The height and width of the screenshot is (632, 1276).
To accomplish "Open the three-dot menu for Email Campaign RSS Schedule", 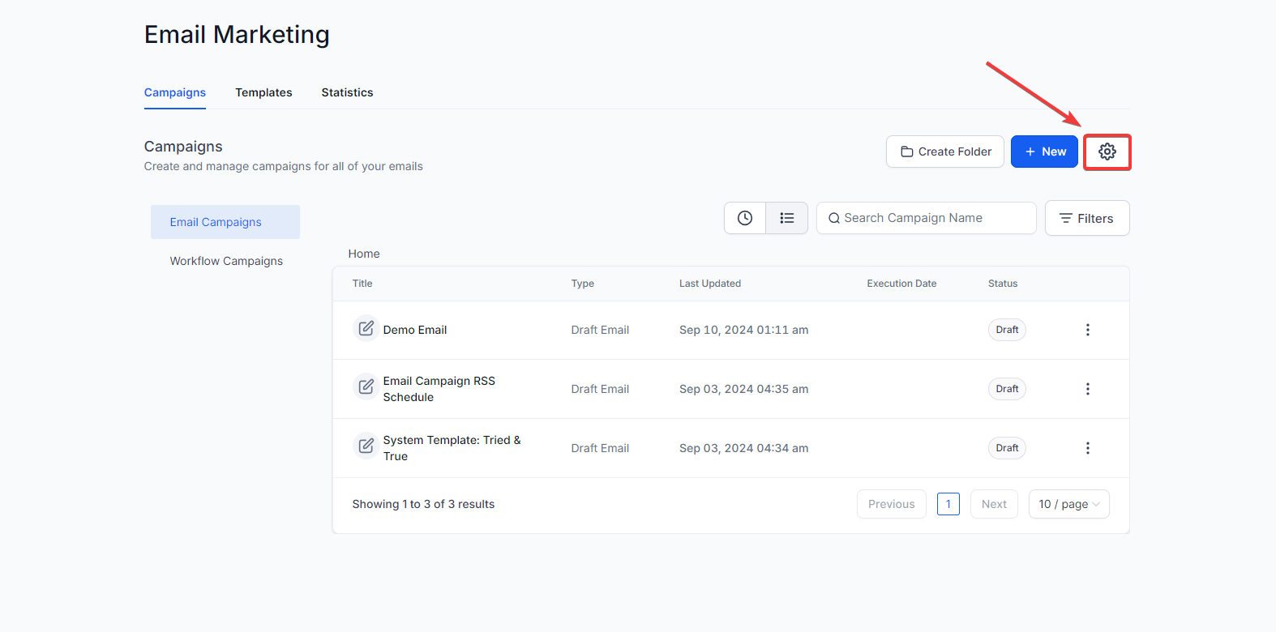I will (x=1088, y=389).
